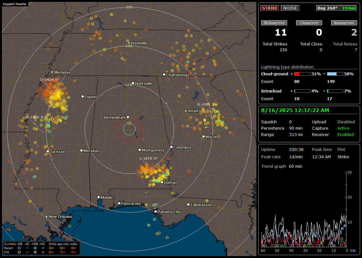Select the Mobile city marker dot

coord(99,197)
